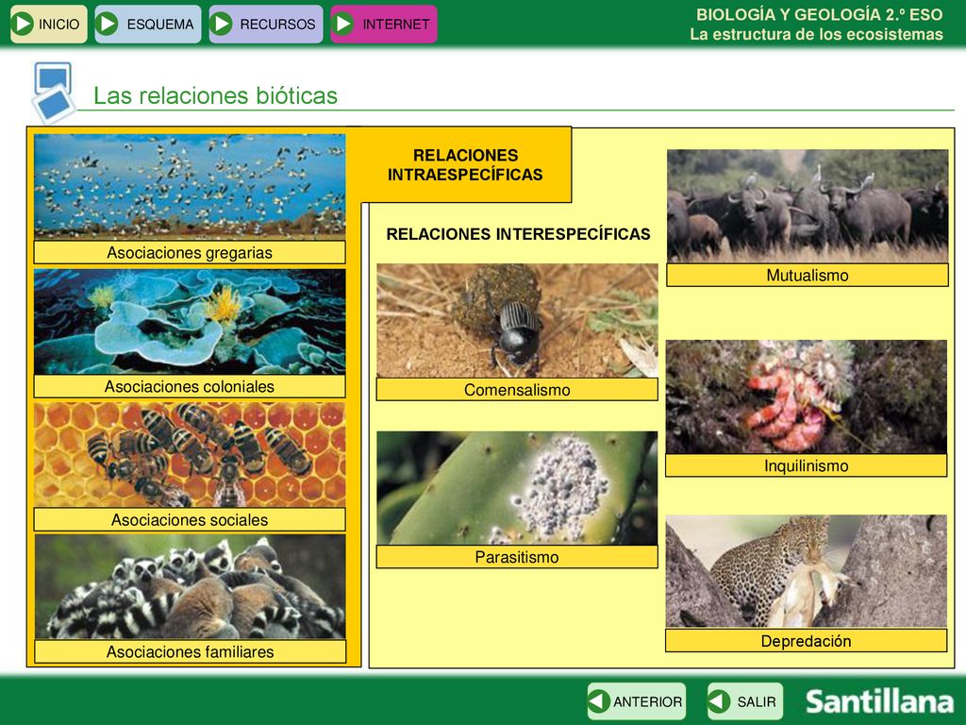966x725 pixels.
Task: Click the INICIO navigation button
Action: point(49,24)
